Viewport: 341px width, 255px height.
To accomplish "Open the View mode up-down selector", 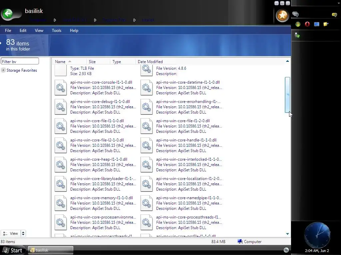I will 23,233.
